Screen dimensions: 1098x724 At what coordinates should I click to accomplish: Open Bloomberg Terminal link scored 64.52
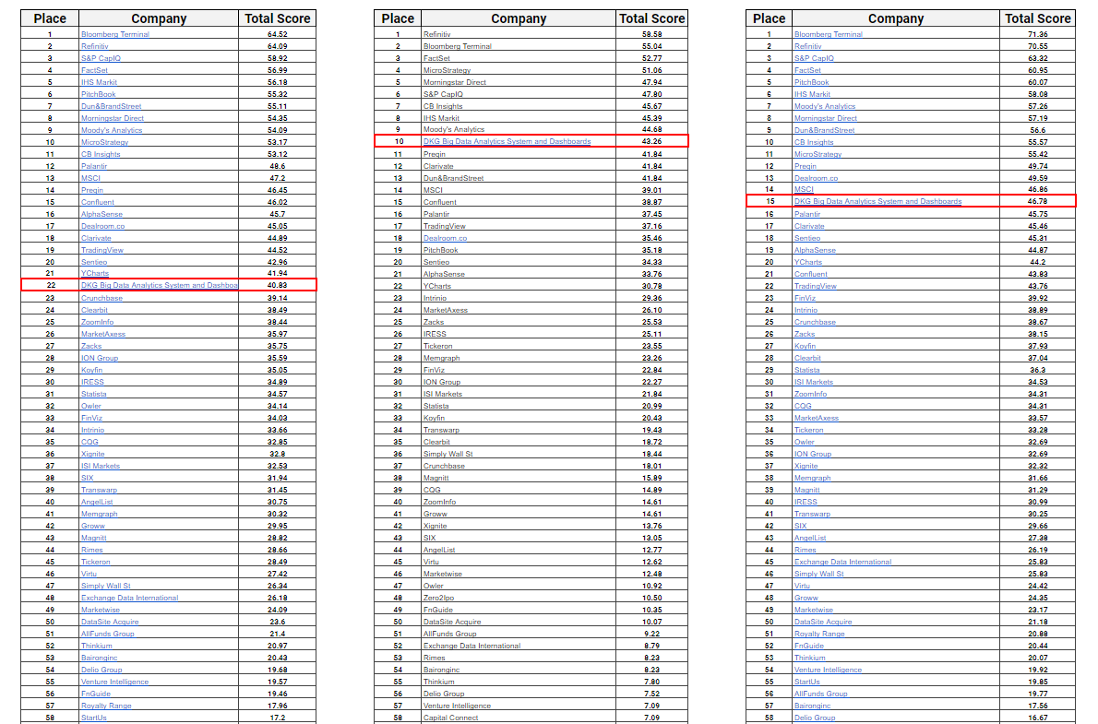114,34
